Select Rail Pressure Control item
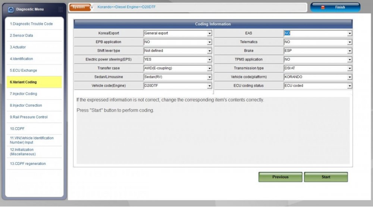The height and width of the screenshot is (208, 373). tap(34, 117)
